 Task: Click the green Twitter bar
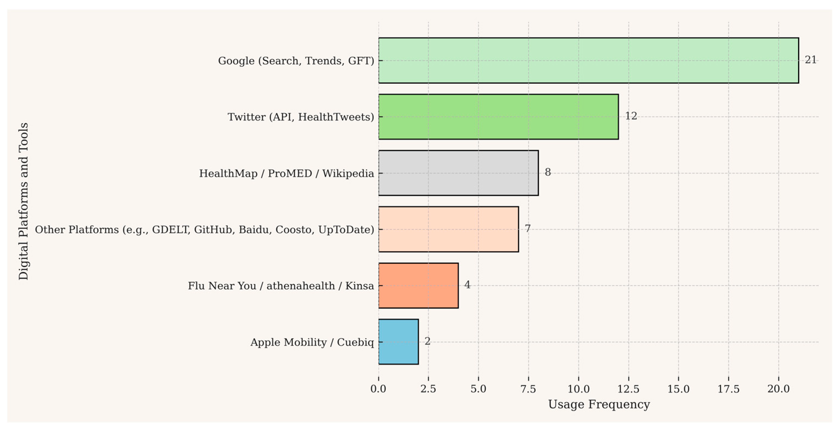498,117
